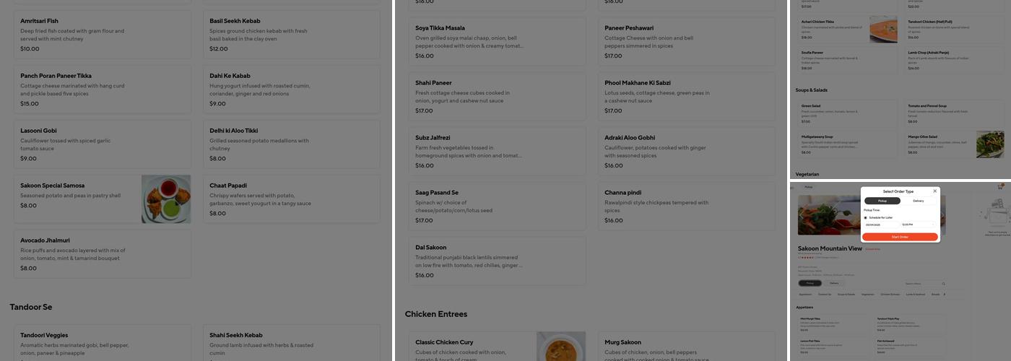The image size is (1011, 361).
Task: Choose Pickup in the order type dialog
Action: [x=882, y=201]
